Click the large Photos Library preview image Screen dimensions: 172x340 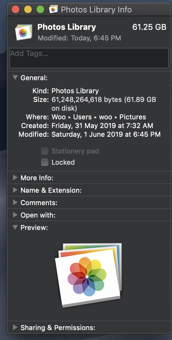(x=88, y=275)
